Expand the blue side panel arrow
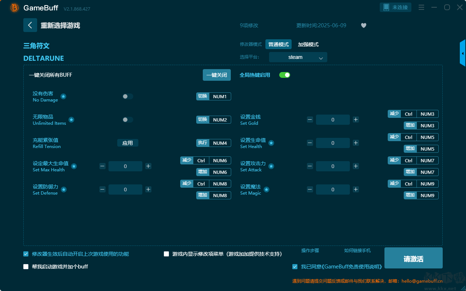Image resolution: width=466 pixels, height=291 pixels. click(x=463, y=53)
